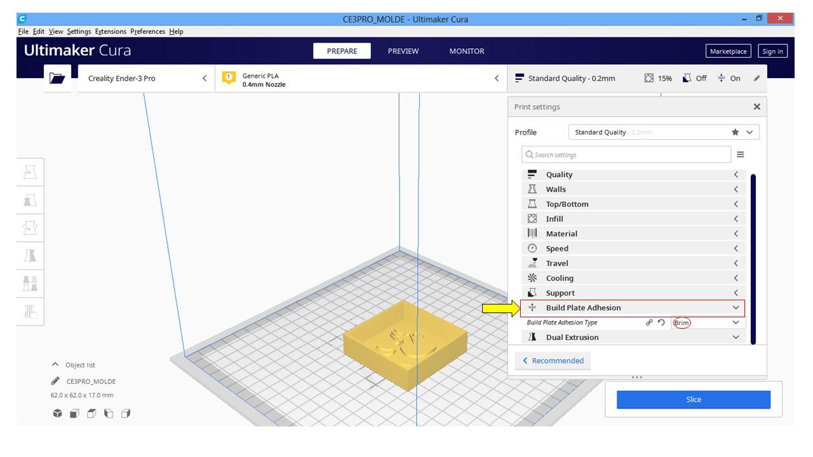813x457 pixels.
Task: Switch to 3D perspective view cube
Action: point(57,413)
